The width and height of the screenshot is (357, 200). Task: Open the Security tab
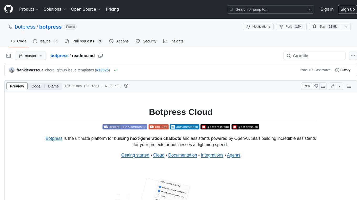pos(146,41)
